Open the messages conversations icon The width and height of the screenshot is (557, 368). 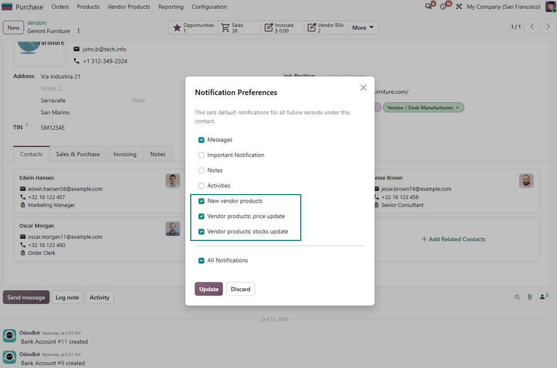(x=428, y=7)
